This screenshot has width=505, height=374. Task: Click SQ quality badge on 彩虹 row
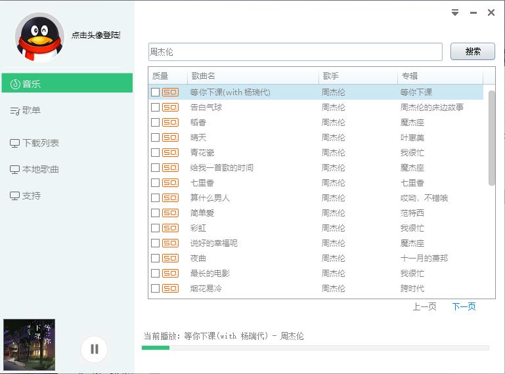170,228
